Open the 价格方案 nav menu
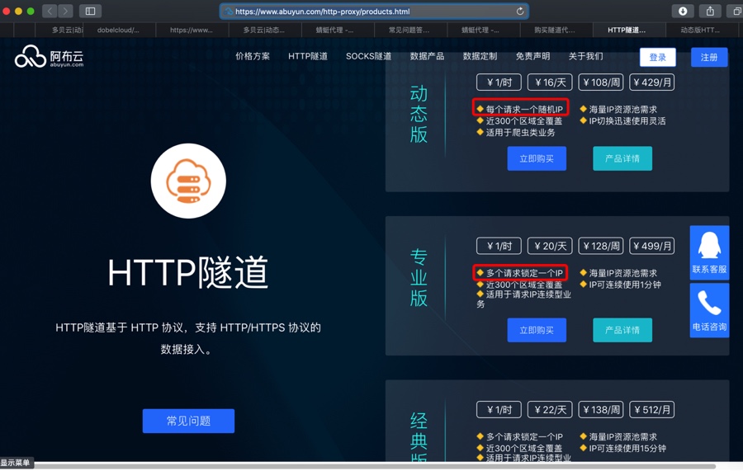This screenshot has height=471, width=743. pyautogui.click(x=253, y=56)
